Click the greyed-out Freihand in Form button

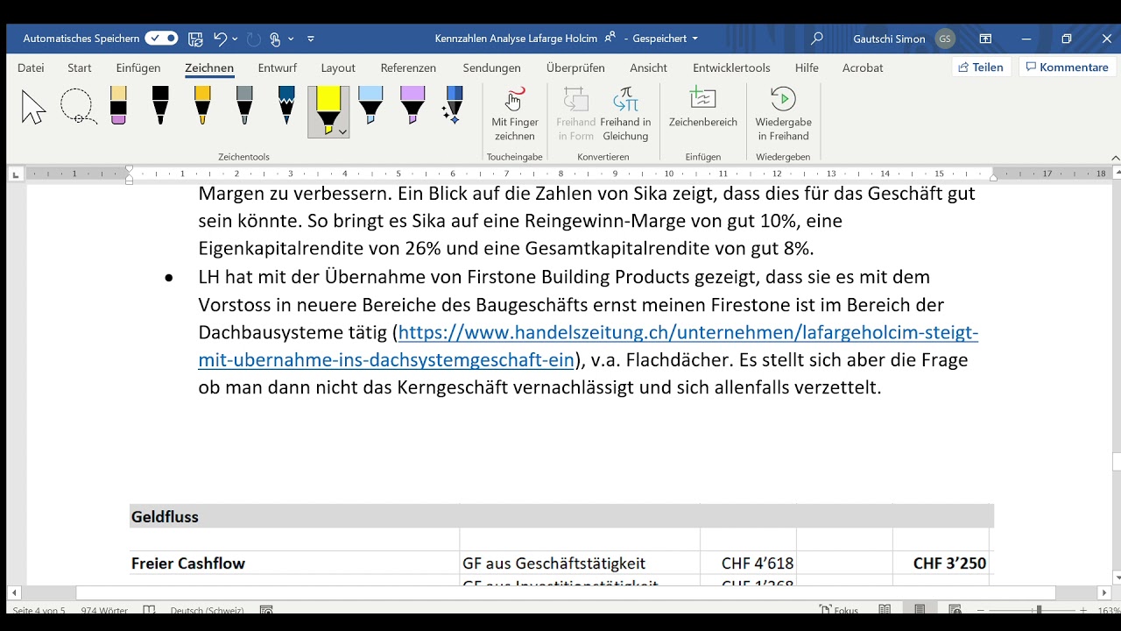pos(575,114)
